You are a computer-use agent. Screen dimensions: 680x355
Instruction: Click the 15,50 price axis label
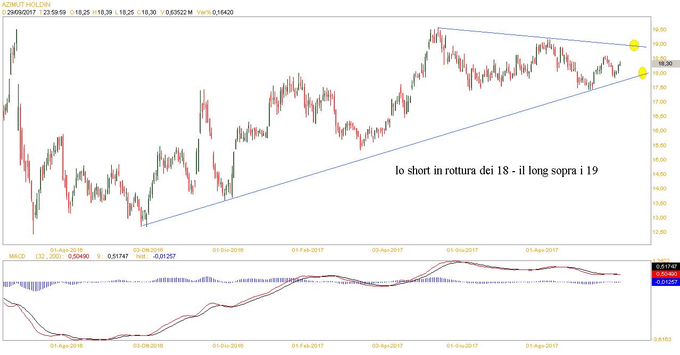point(659,145)
